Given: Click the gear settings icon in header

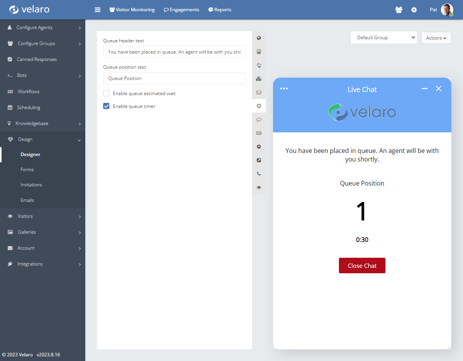Looking at the screenshot, I should click(414, 10).
